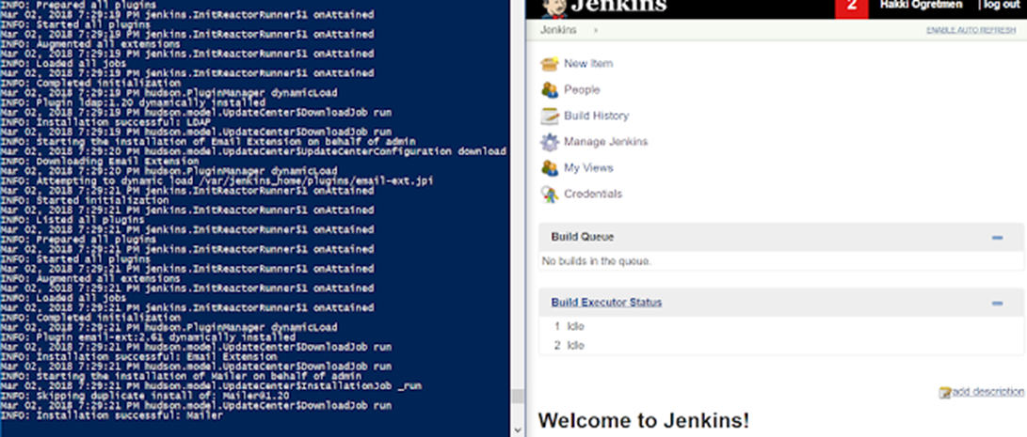This screenshot has width=1027, height=437.
Task: Open the Build History link
Action: point(596,116)
